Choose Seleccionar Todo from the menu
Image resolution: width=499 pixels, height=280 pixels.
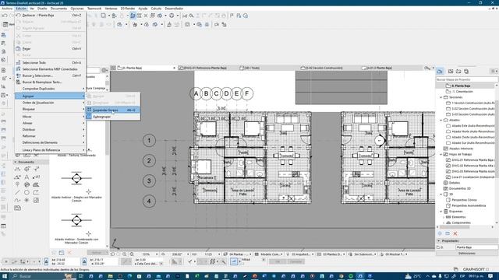coord(50,62)
